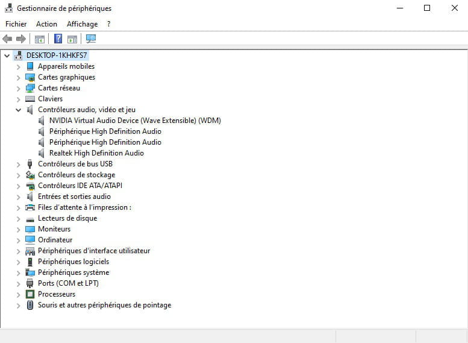
Task: Expand the Moniteurs category
Action: tap(19, 230)
